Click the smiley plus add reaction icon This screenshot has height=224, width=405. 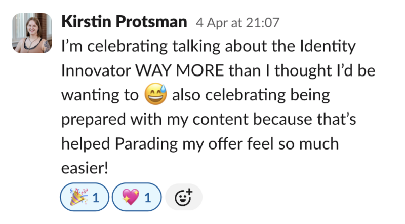(x=184, y=197)
